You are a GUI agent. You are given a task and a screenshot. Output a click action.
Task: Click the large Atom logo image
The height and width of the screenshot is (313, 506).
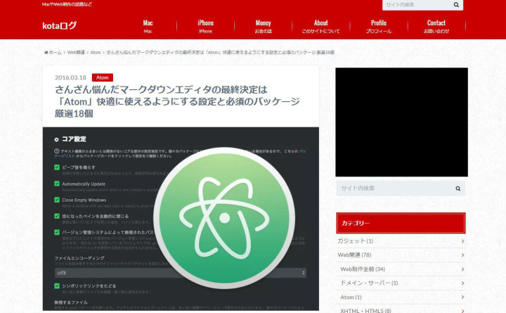(224, 218)
